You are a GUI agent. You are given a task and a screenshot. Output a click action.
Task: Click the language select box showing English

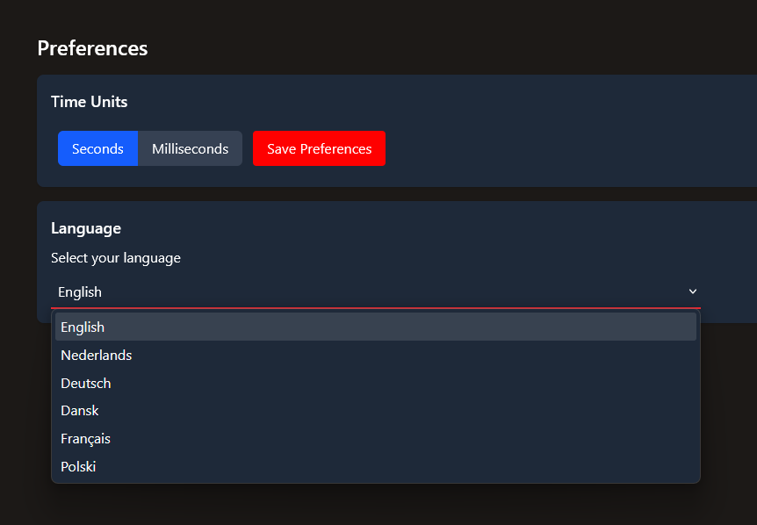(369, 291)
